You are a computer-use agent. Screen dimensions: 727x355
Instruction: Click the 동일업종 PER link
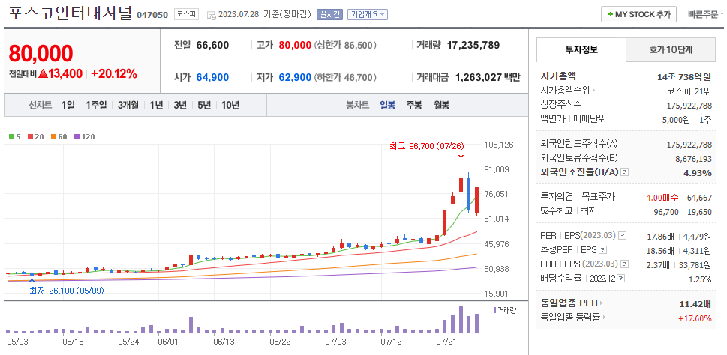pos(569,303)
